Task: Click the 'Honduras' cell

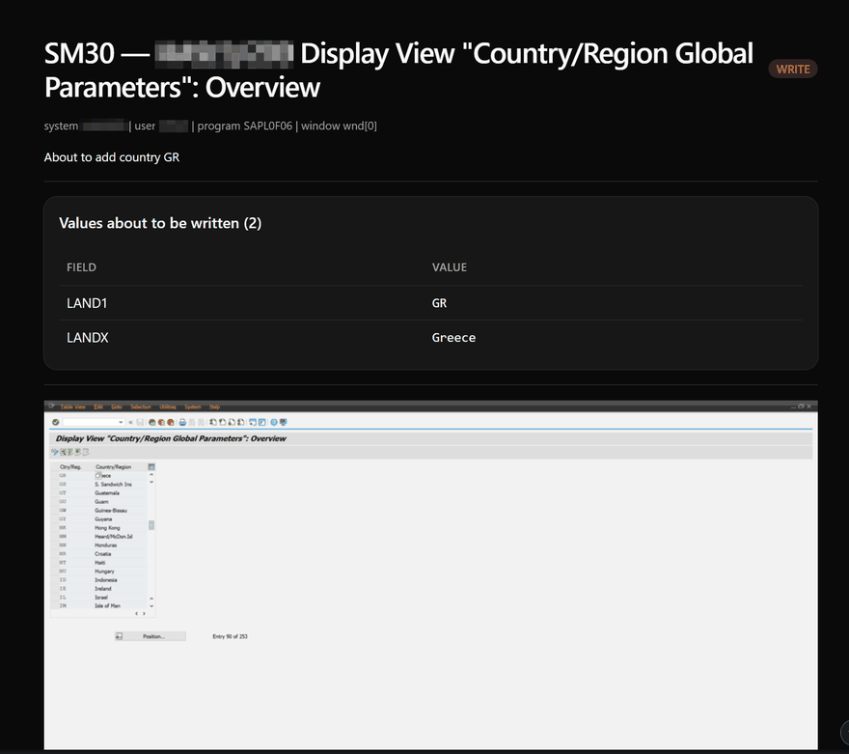Action: click(121, 545)
